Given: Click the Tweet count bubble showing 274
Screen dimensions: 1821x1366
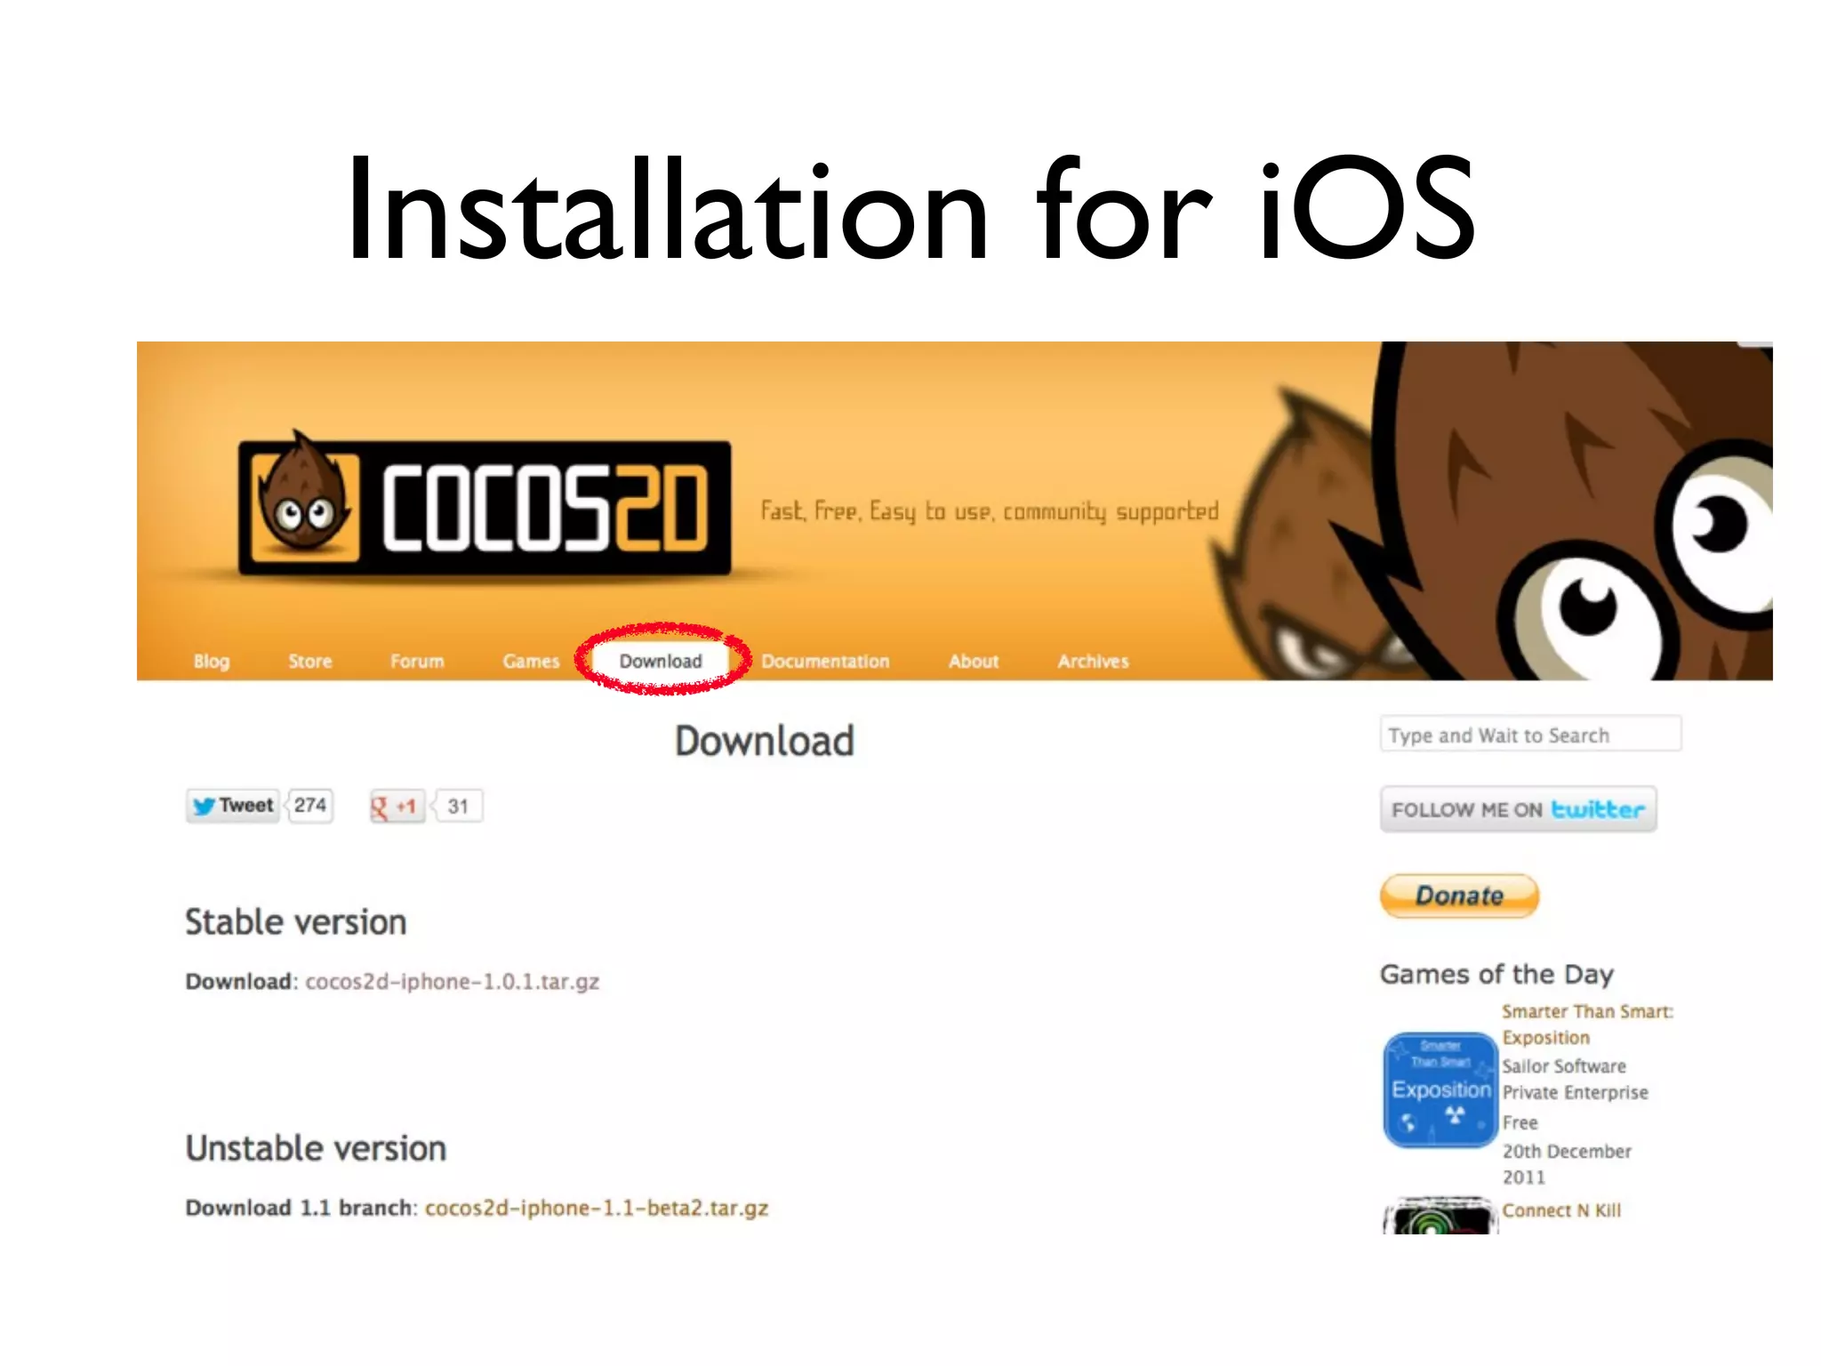Looking at the screenshot, I should click(309, 806).
